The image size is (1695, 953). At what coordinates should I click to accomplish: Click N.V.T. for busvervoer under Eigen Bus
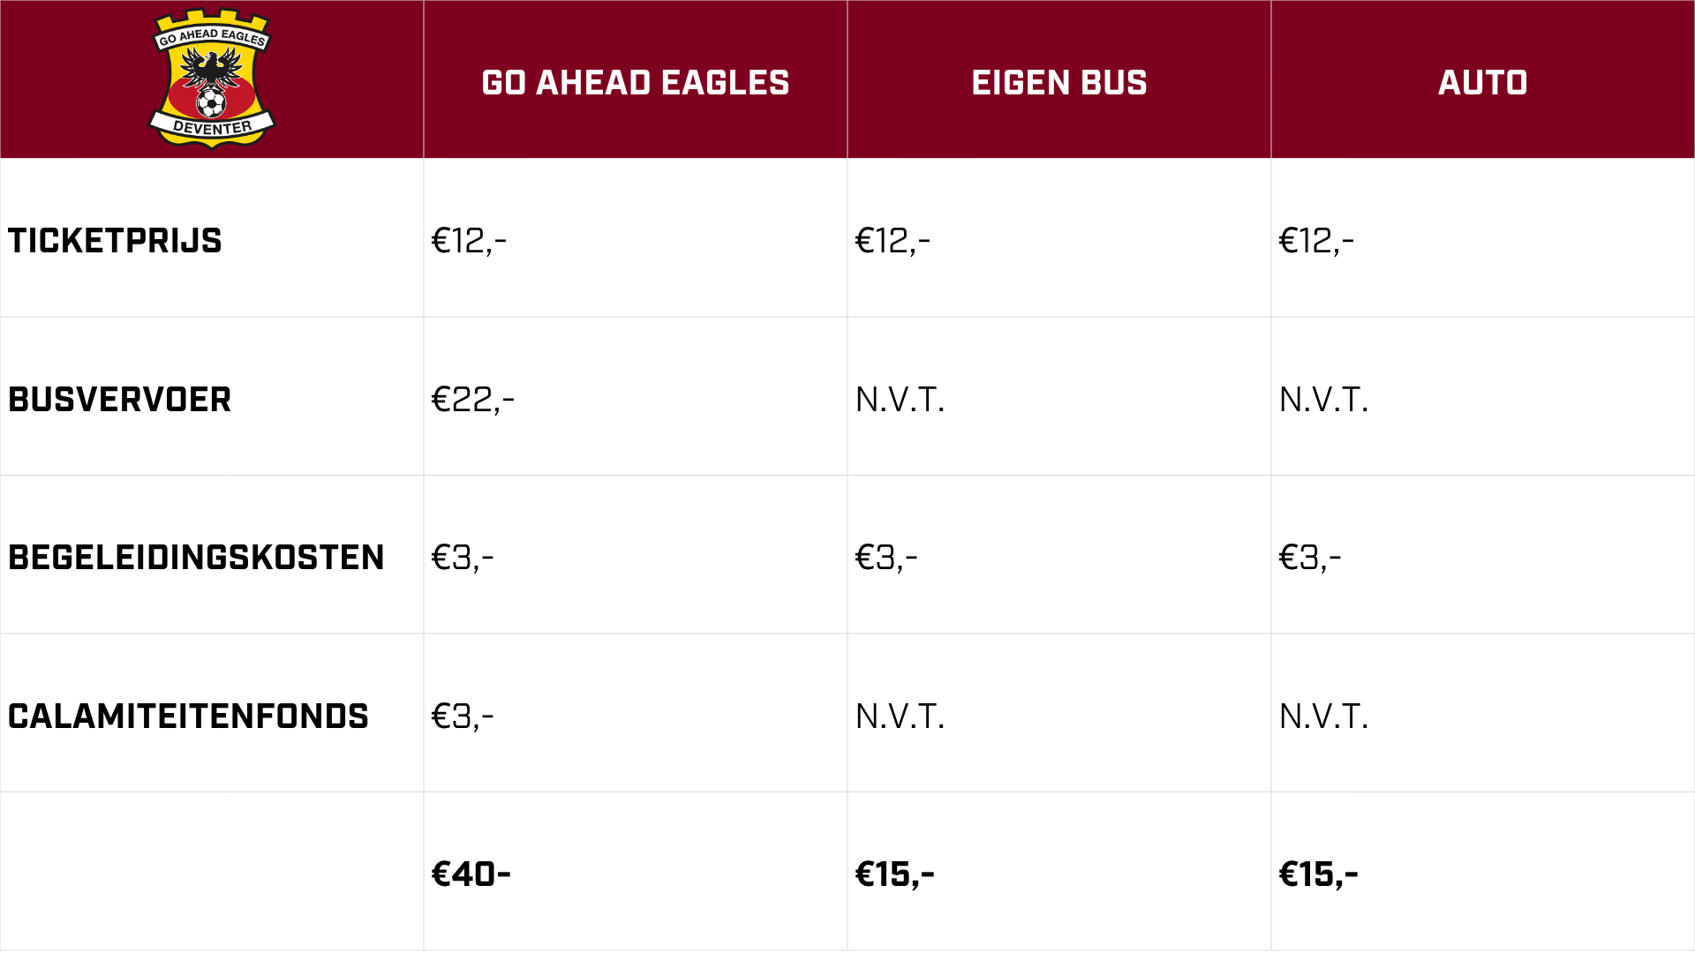(x=900, y=400)
